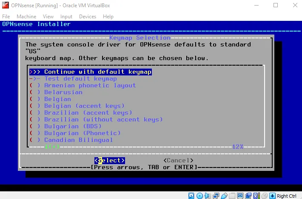Open the audio status icon
302x199 pixels.
tap(208, 196)
